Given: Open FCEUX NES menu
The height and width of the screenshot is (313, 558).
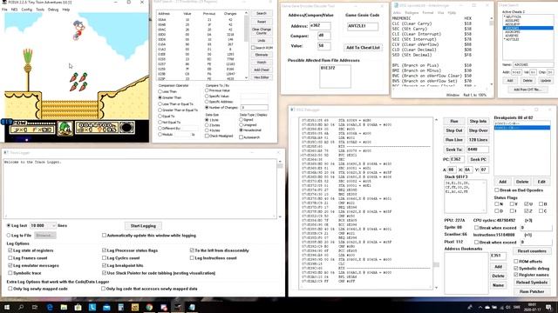Looking at the screenshot, I should click(x=14, y=10).
